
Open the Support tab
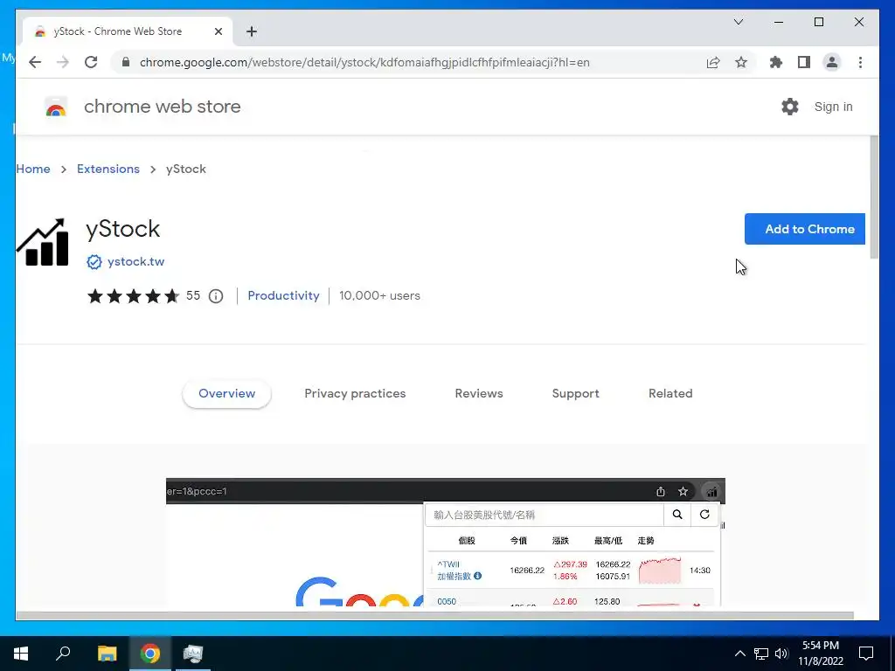pyautogui.click(x=575, y=394)
